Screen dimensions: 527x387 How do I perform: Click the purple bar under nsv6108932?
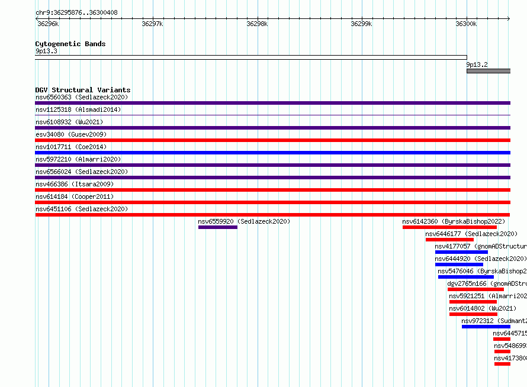coord(272,128)
